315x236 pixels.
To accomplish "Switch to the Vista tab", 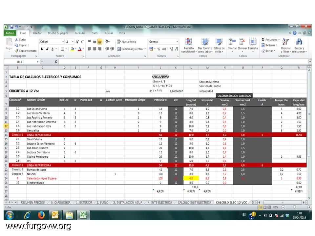I will [122, 33].
